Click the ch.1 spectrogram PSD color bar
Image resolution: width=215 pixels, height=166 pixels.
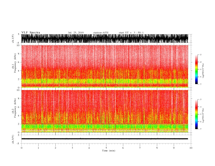pos(196,69)
